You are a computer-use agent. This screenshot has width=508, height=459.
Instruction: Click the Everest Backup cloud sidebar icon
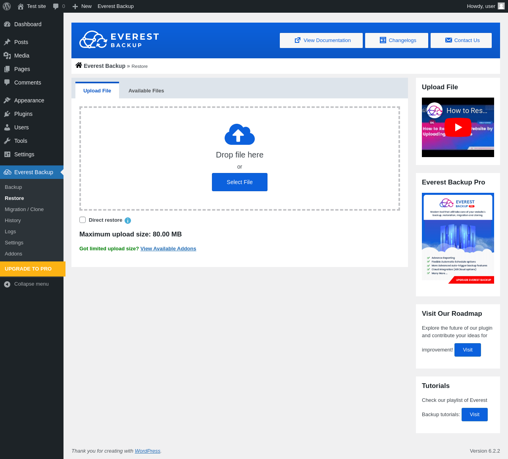click(8, 172)
